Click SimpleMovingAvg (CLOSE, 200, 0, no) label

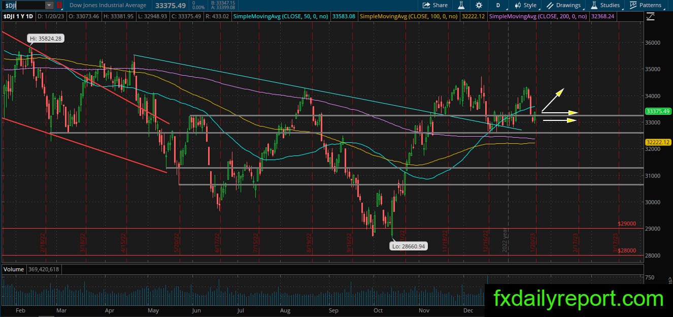[539, 16]
